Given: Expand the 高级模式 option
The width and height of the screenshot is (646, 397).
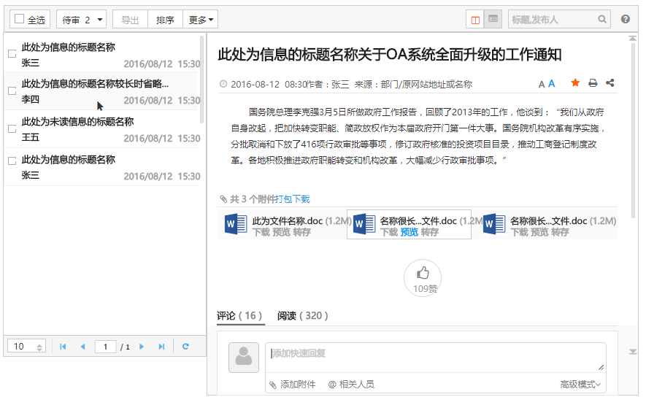Looking at the screenshot, I should click(x=580, y=384).
